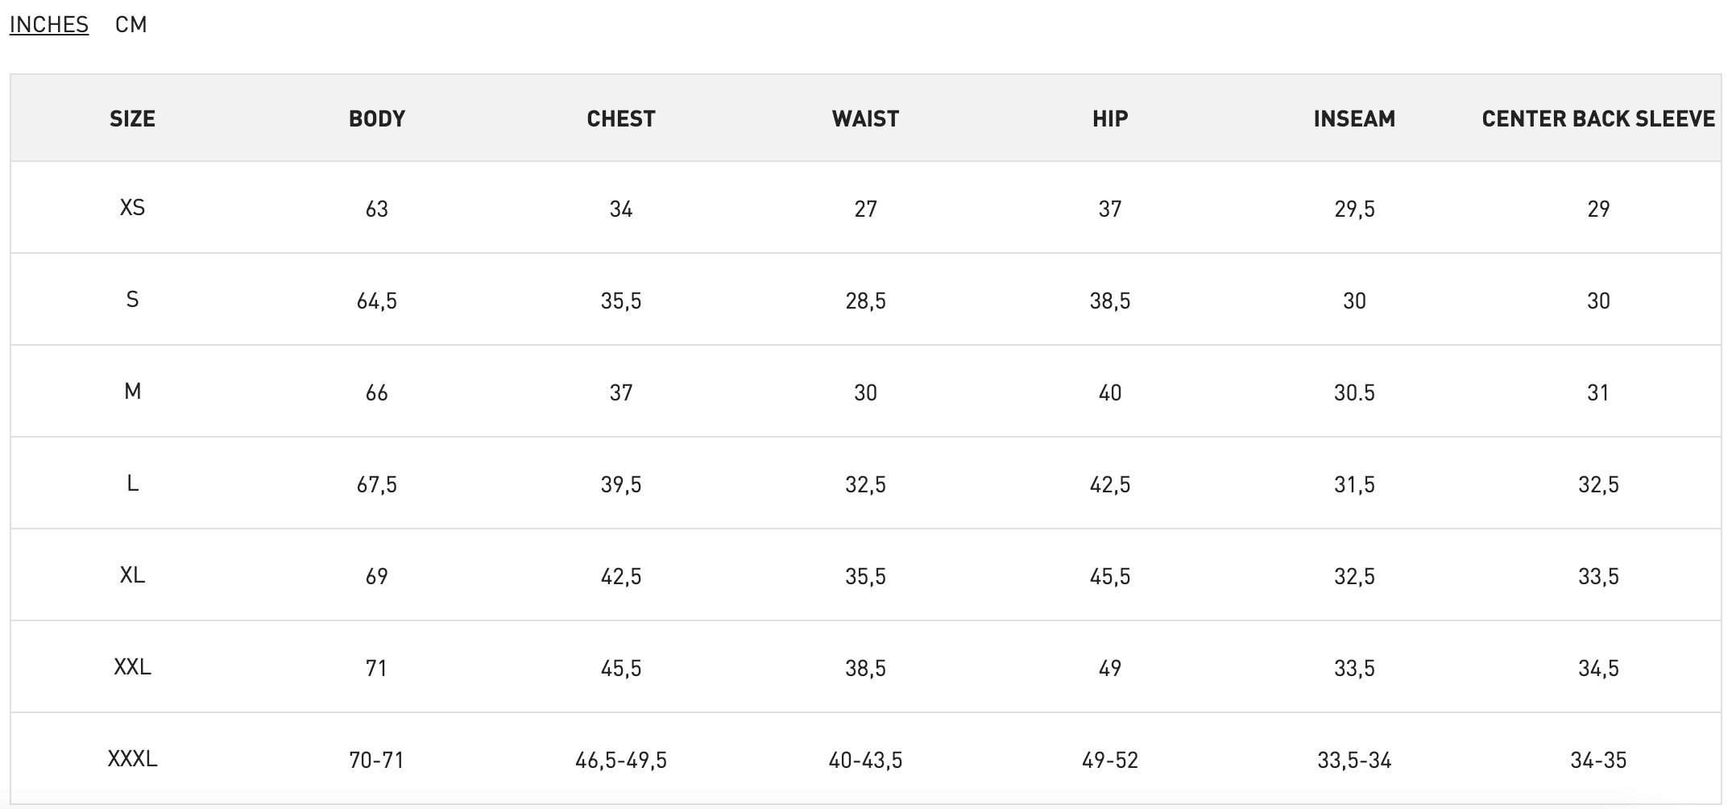Screen dimensions: 1732x809
Task: Select the M size row label
Action: pos(133,392)
